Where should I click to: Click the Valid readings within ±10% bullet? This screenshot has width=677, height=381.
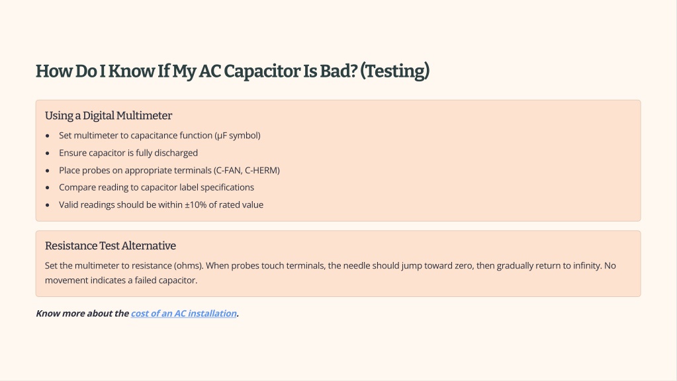161,204
